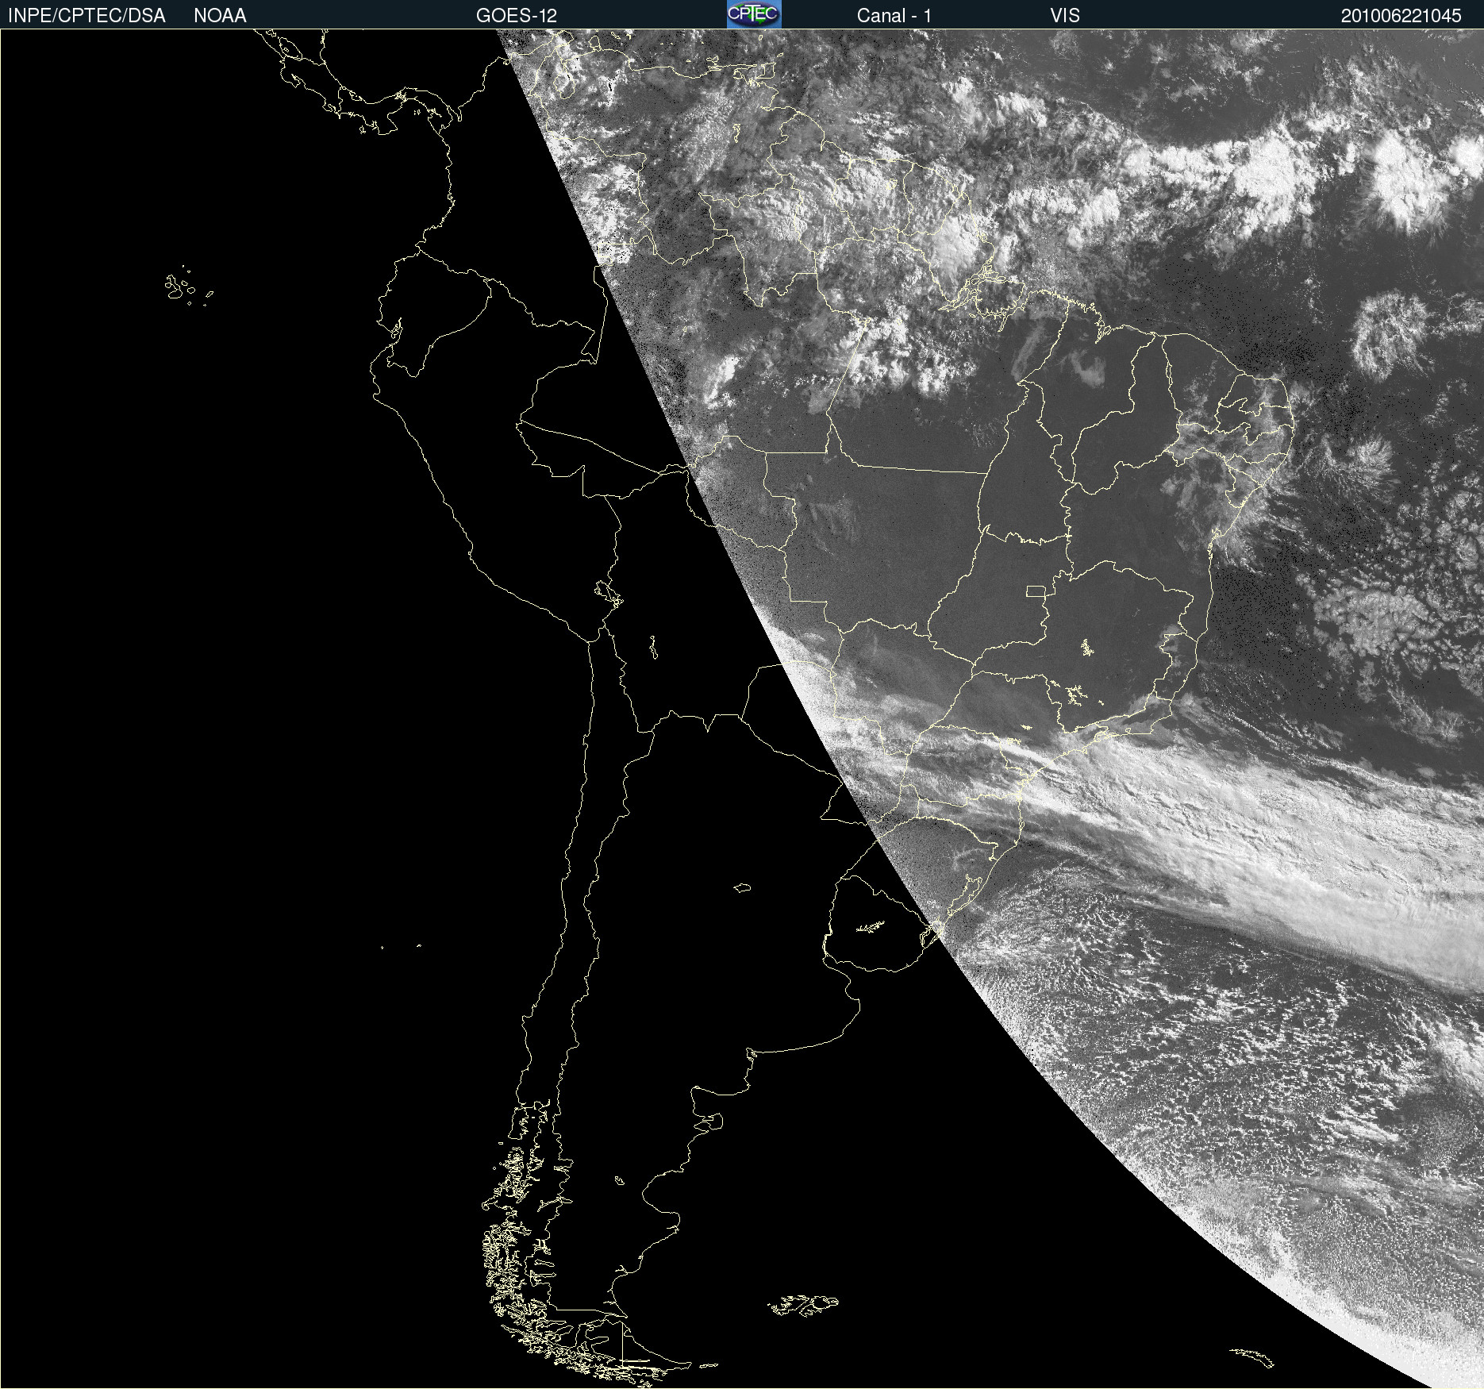Click the NOAA text in the header
1484x1389 pixels.
[220, 16]
